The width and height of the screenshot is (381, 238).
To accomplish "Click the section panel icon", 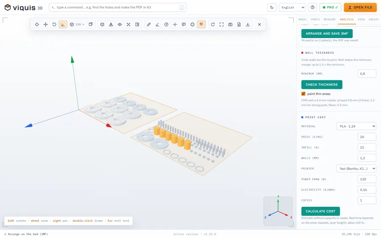I will (x=137, y=24).
